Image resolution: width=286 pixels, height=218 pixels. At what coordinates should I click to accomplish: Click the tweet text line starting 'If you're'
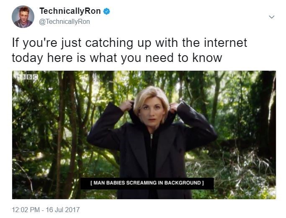tap(129, 43)
